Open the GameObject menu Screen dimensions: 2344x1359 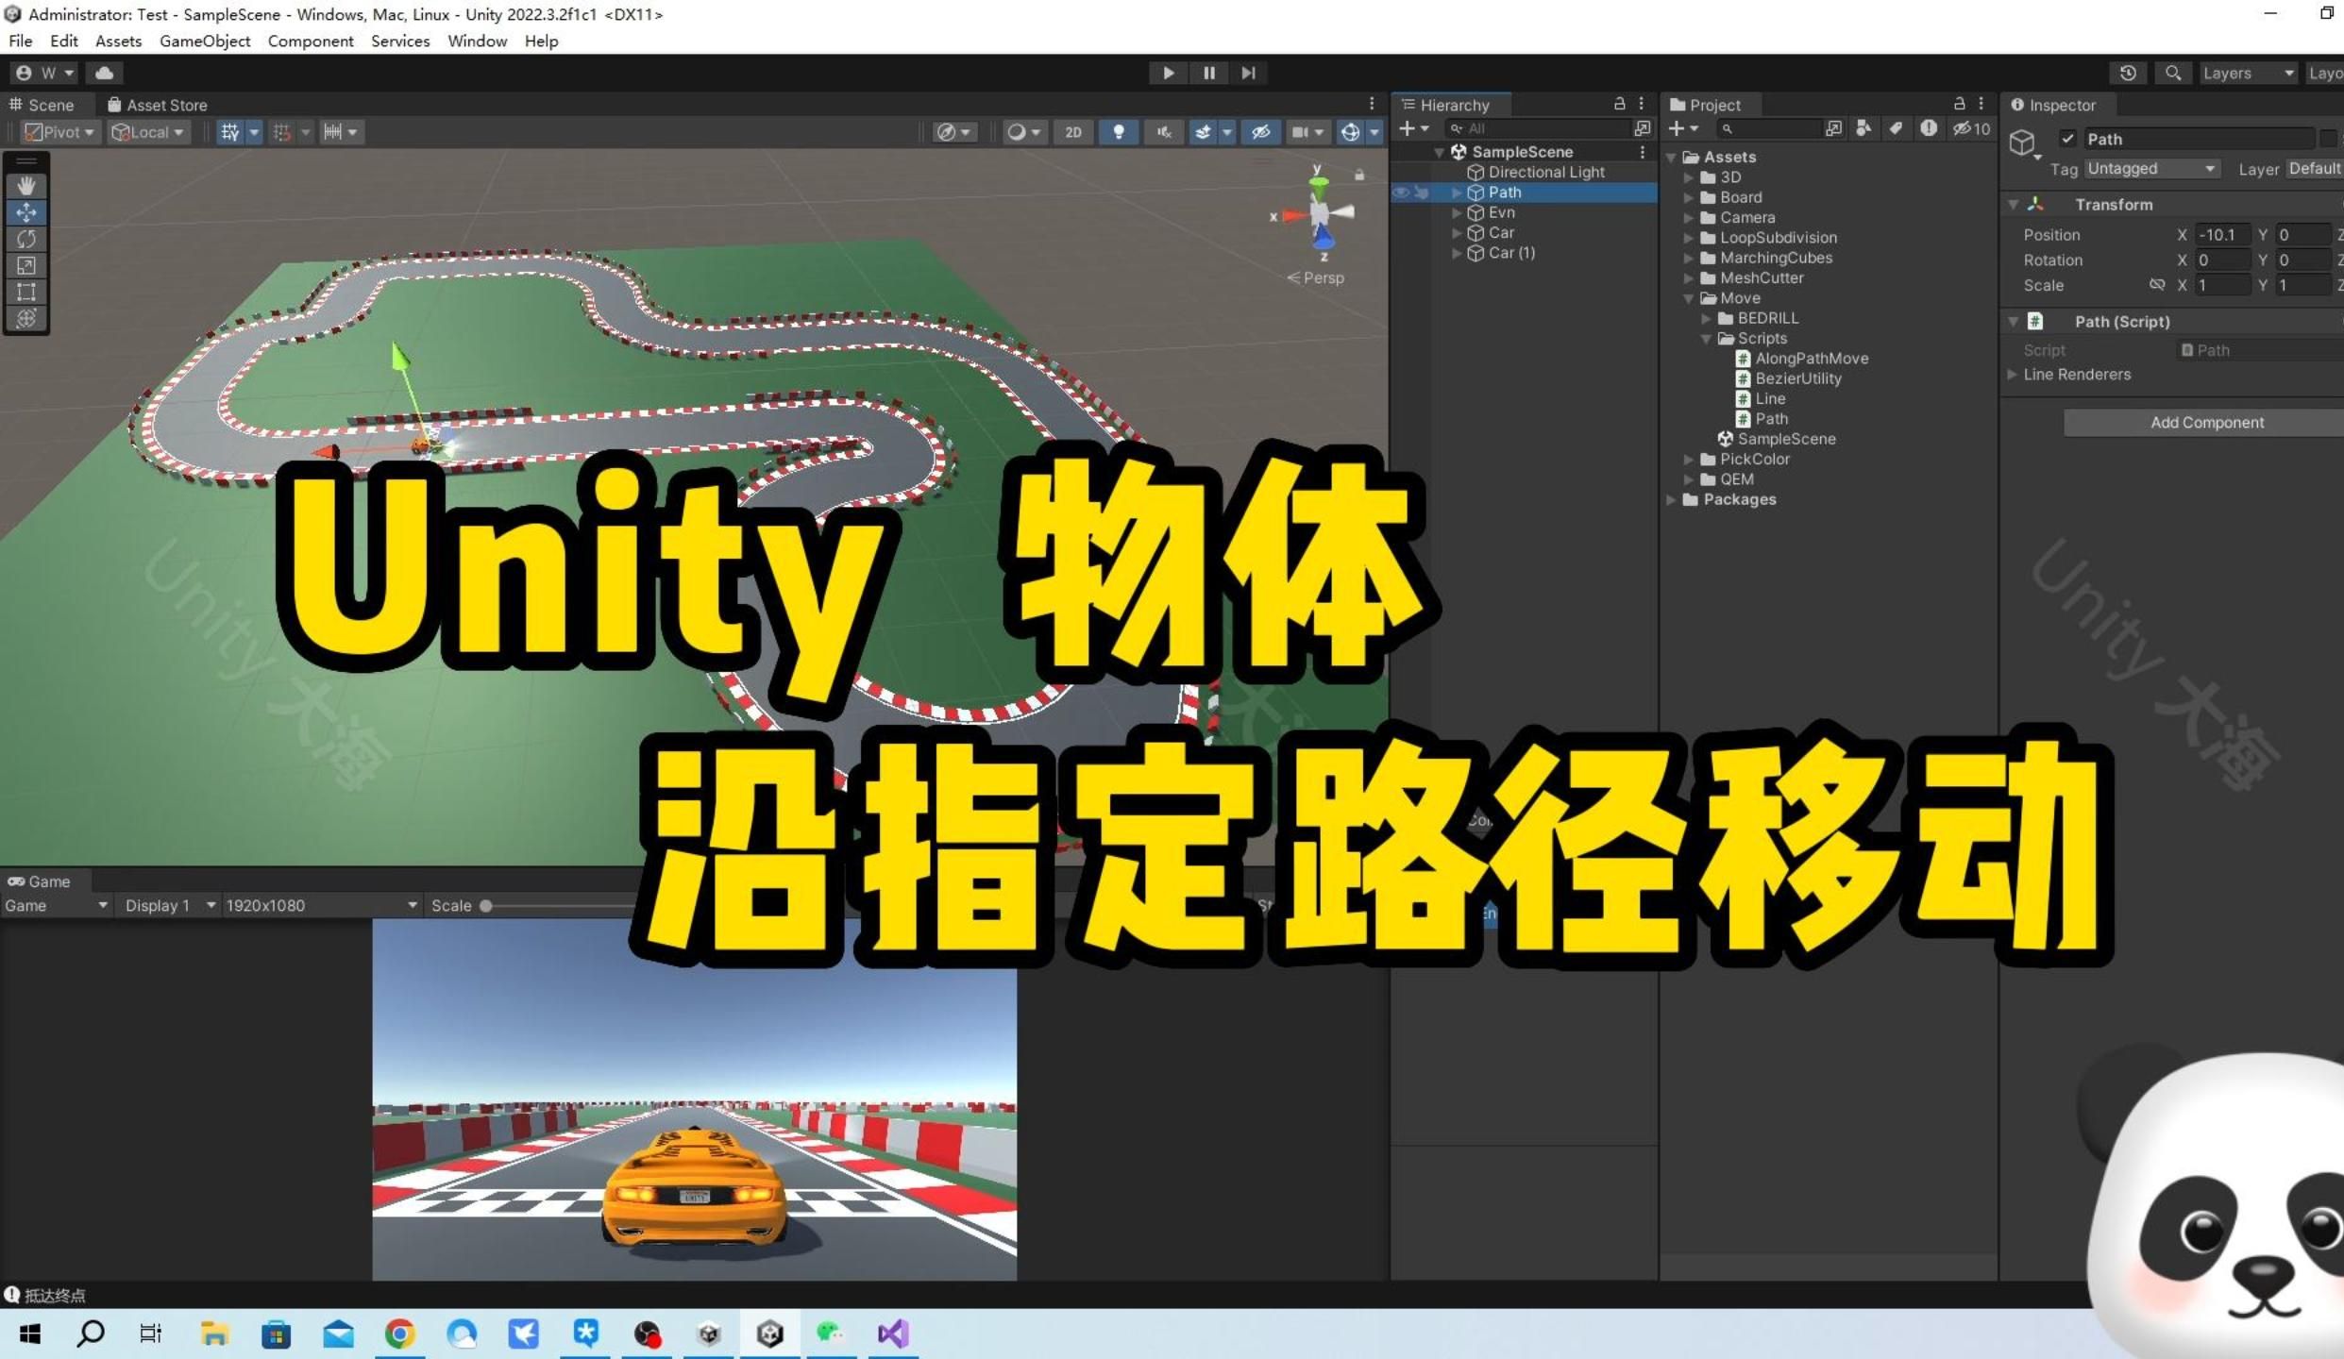tap(204, 41)
